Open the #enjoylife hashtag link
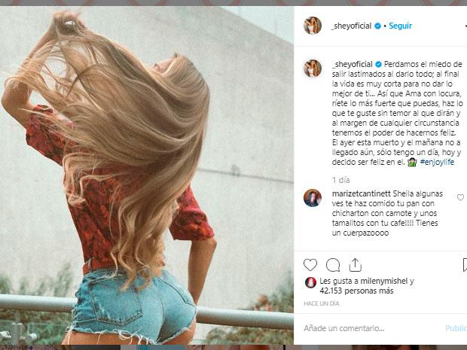Viewport: 467px width, 350px height. pos(437,162)
